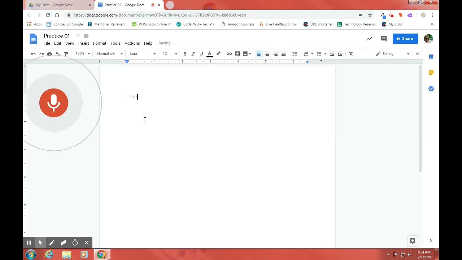462x260 pixels.
Task: Open the Normal text styles dropdown
Action: [110, 54]
